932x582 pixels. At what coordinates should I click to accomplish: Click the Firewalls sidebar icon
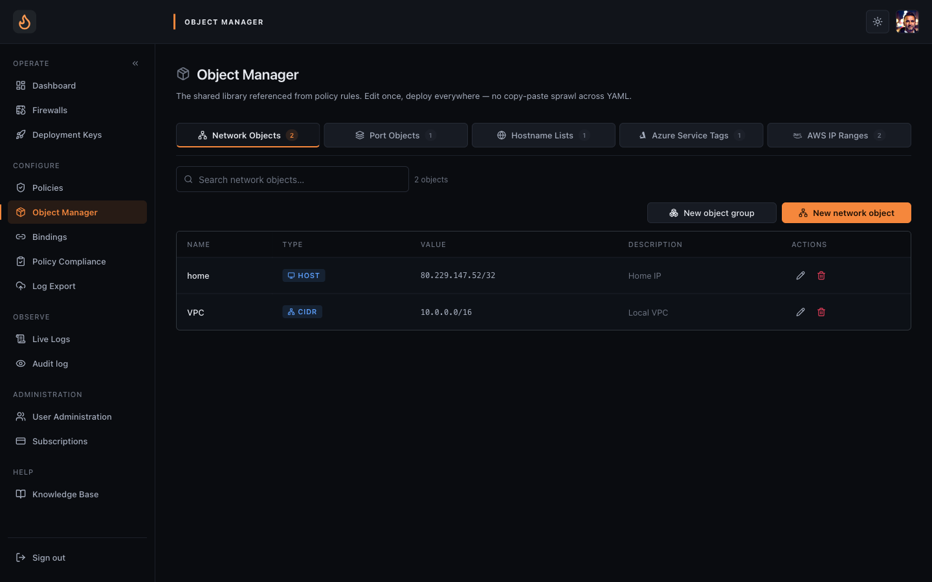[x=21, y=110]
